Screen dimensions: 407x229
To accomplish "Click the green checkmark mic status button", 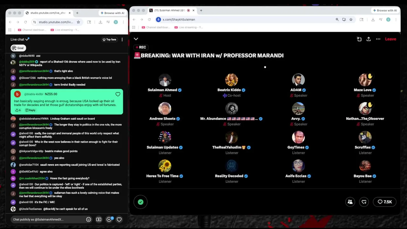I will [141, 202].
